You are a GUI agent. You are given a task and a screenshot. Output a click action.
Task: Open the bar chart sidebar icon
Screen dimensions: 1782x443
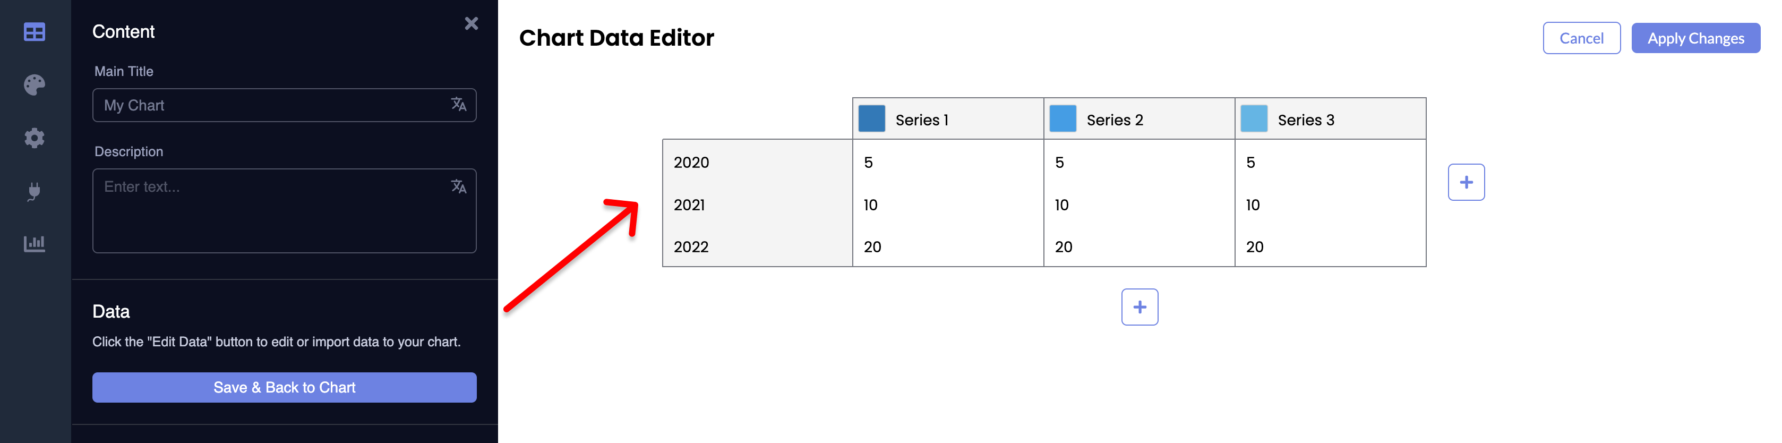[x=35, y=244]
